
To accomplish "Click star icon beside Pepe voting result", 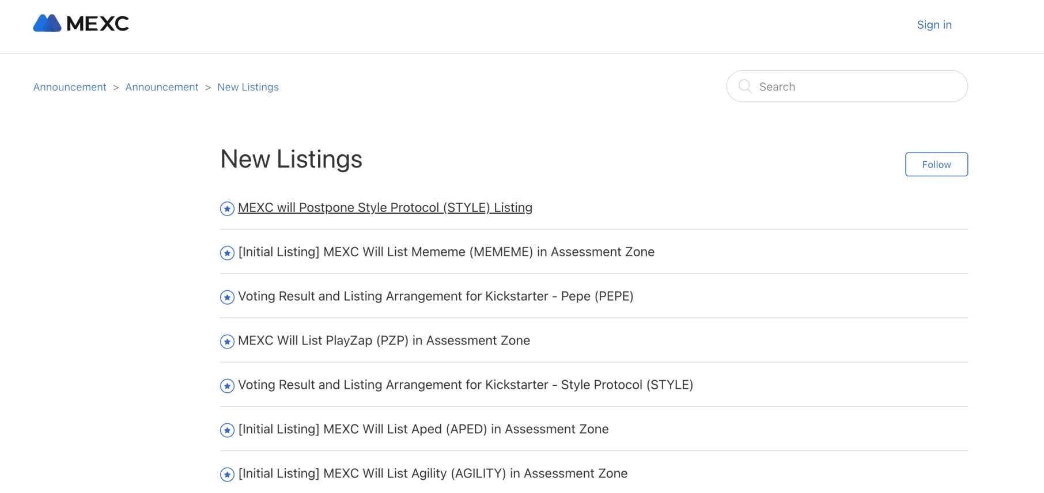I will (x=227, y=297).
